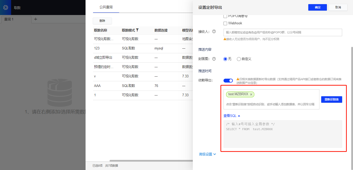
Task: Click the database placeholder illustration
Action: [x=60, y=93]
